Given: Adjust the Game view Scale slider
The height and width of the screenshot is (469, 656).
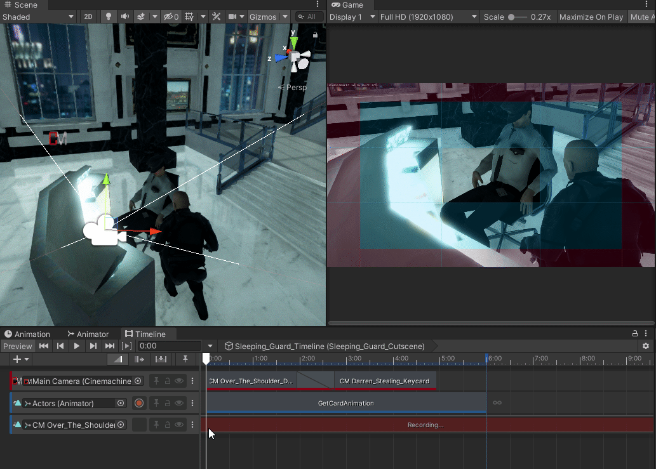Looking at the screenshot, I should [512, 17].
